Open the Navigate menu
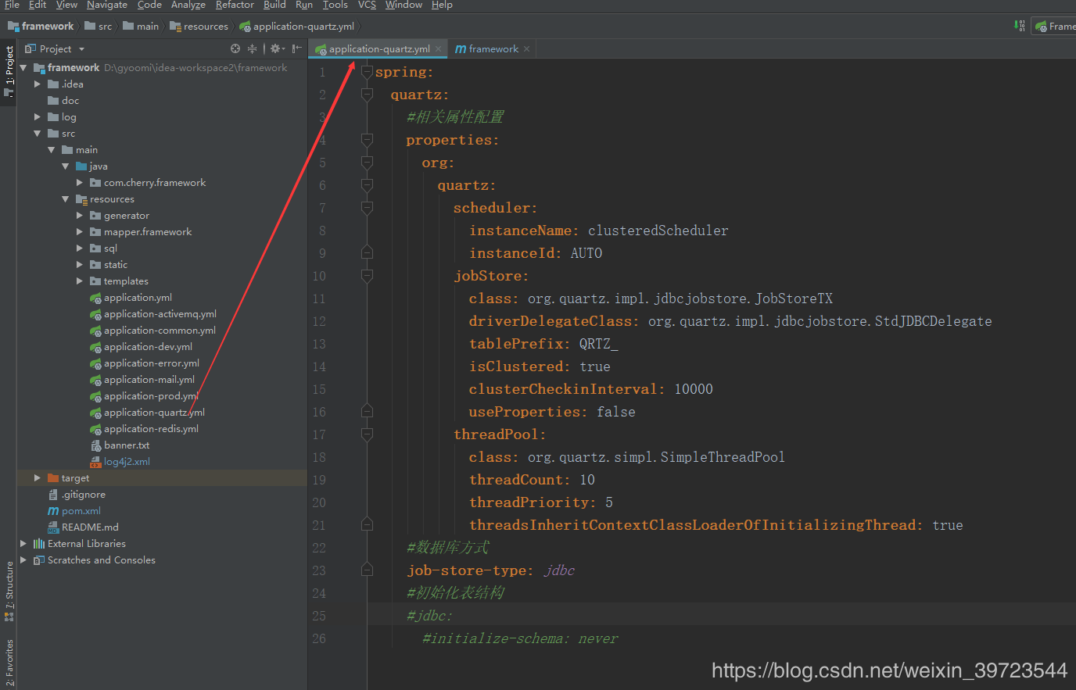The height and width of the screenshot is (690, 1076). [107, 5]
